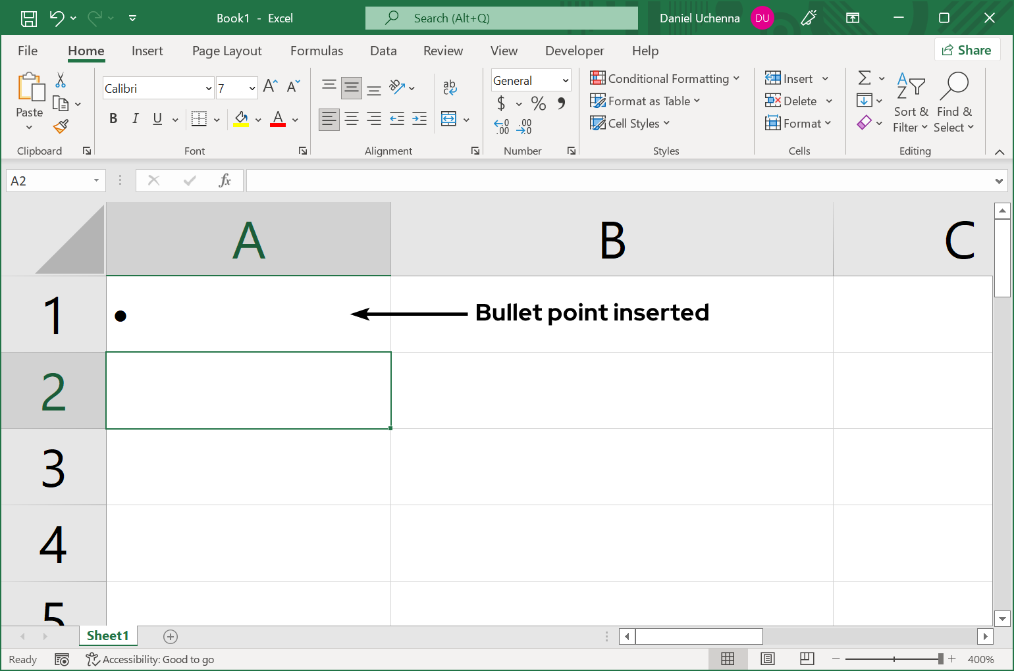
Task: Select the Italic formatting icon
Action: coord(135,118)
